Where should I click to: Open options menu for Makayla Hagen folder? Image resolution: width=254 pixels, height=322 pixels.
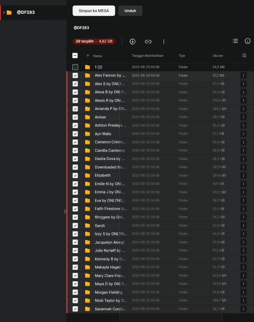click(244, 267)
